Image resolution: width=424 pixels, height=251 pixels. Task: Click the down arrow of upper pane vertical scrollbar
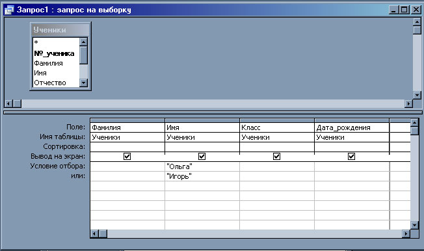(x=417, y=95)
